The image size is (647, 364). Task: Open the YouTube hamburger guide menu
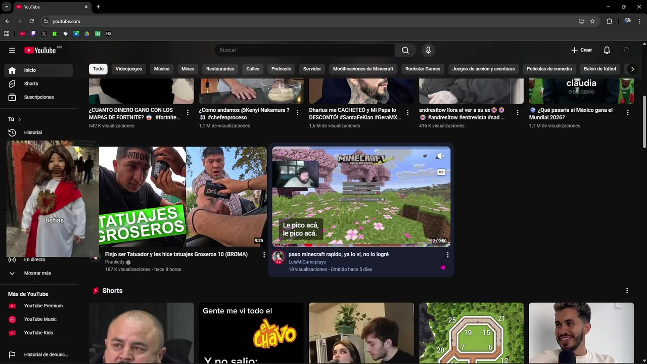[12, 50]
